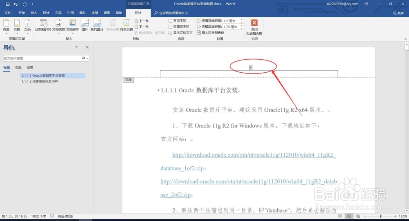Click the 页脚底端距离 spinner arrows

point(242,27)
